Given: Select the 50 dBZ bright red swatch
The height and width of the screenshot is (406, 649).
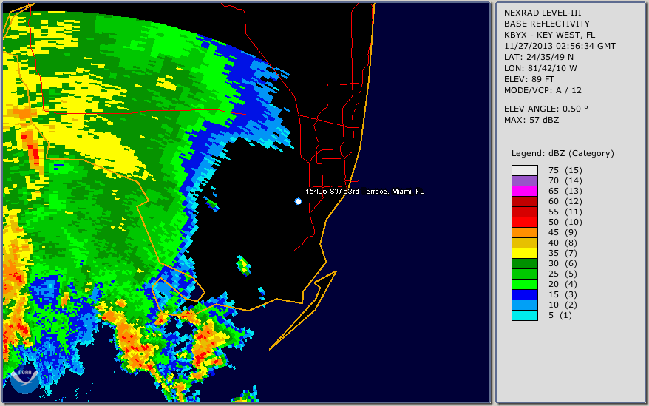Looking at the screenshot, I should click(524, 222).
